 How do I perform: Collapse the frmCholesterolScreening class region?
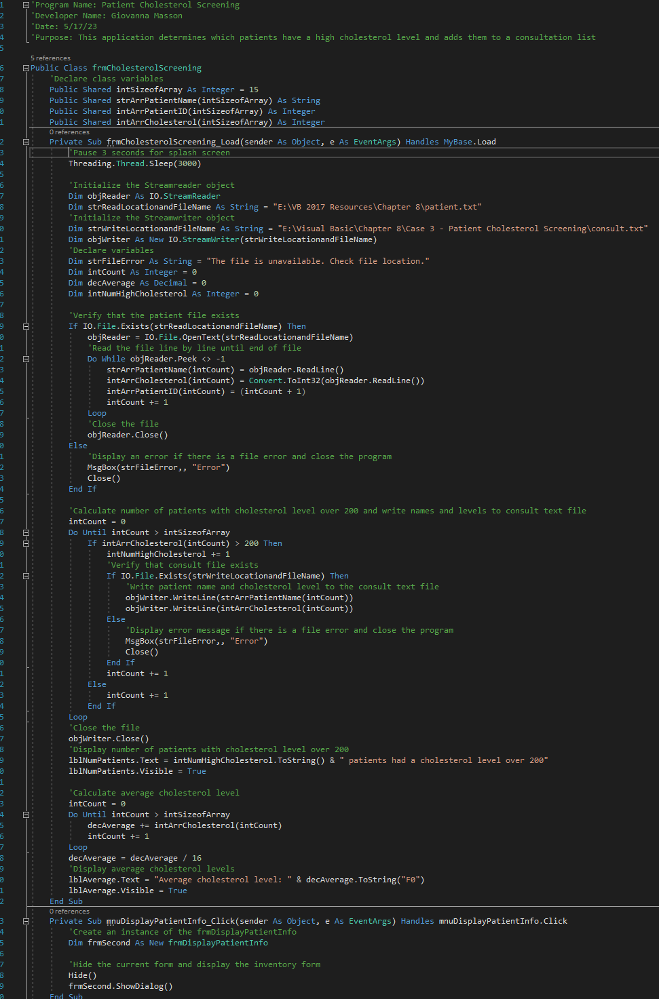point(26,68)
